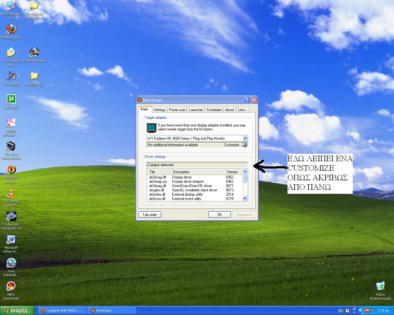Select the shortcut folder icon near My Computer

click(34, 10)
